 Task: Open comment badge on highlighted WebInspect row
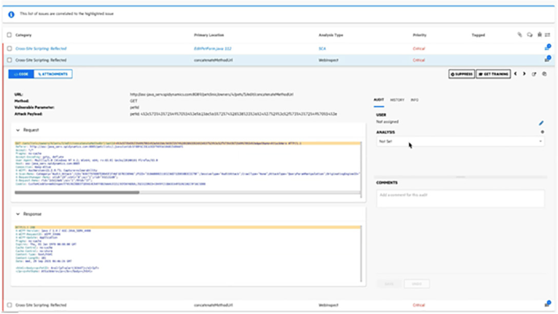(x=547, y=59)
